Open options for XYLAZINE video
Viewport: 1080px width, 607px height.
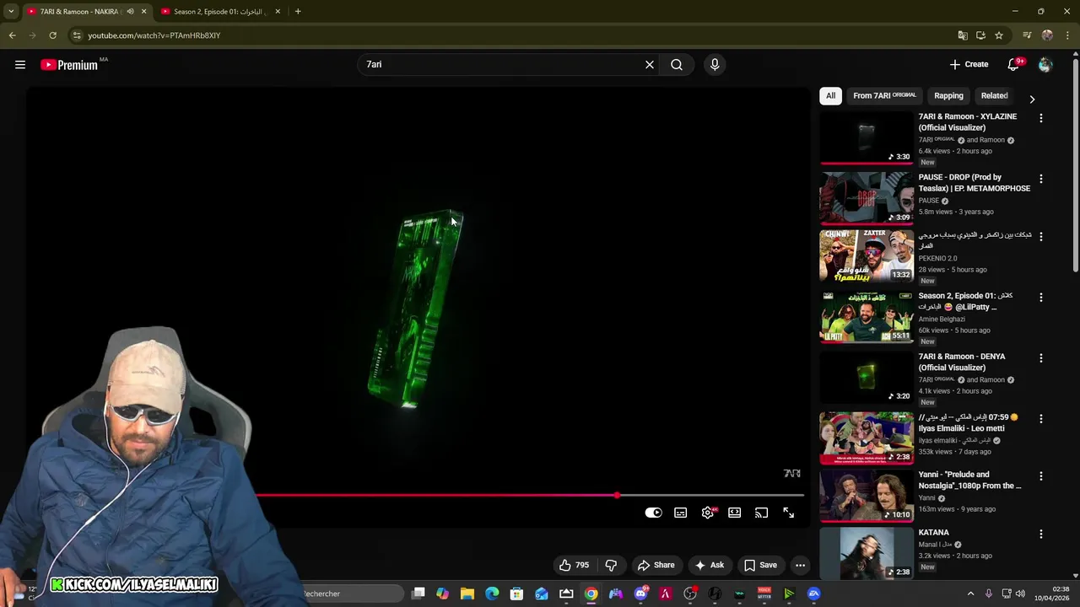1041,119
